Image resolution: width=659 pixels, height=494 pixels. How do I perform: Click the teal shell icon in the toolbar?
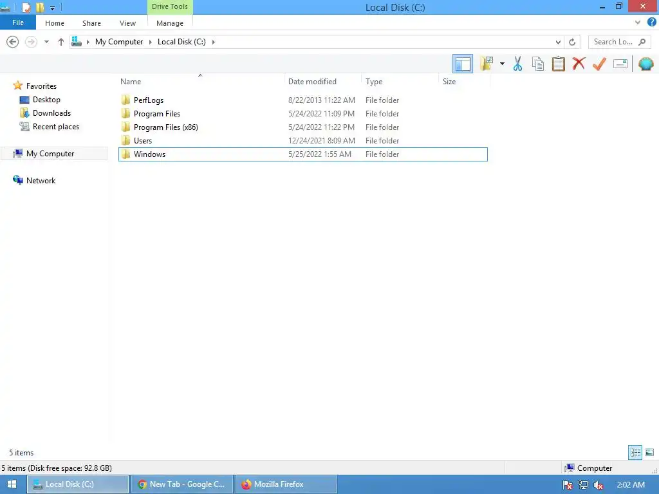[x=645, y=64]
